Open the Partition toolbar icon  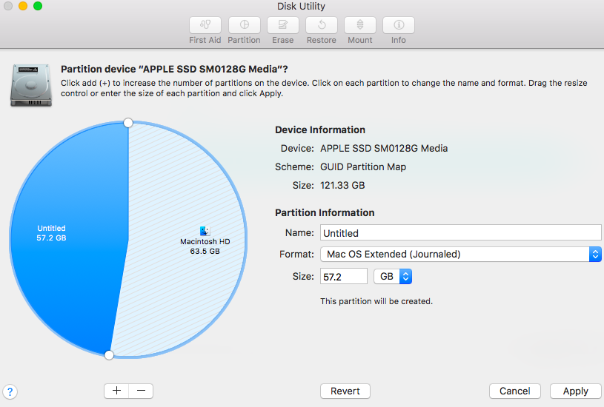click(245, 25)
